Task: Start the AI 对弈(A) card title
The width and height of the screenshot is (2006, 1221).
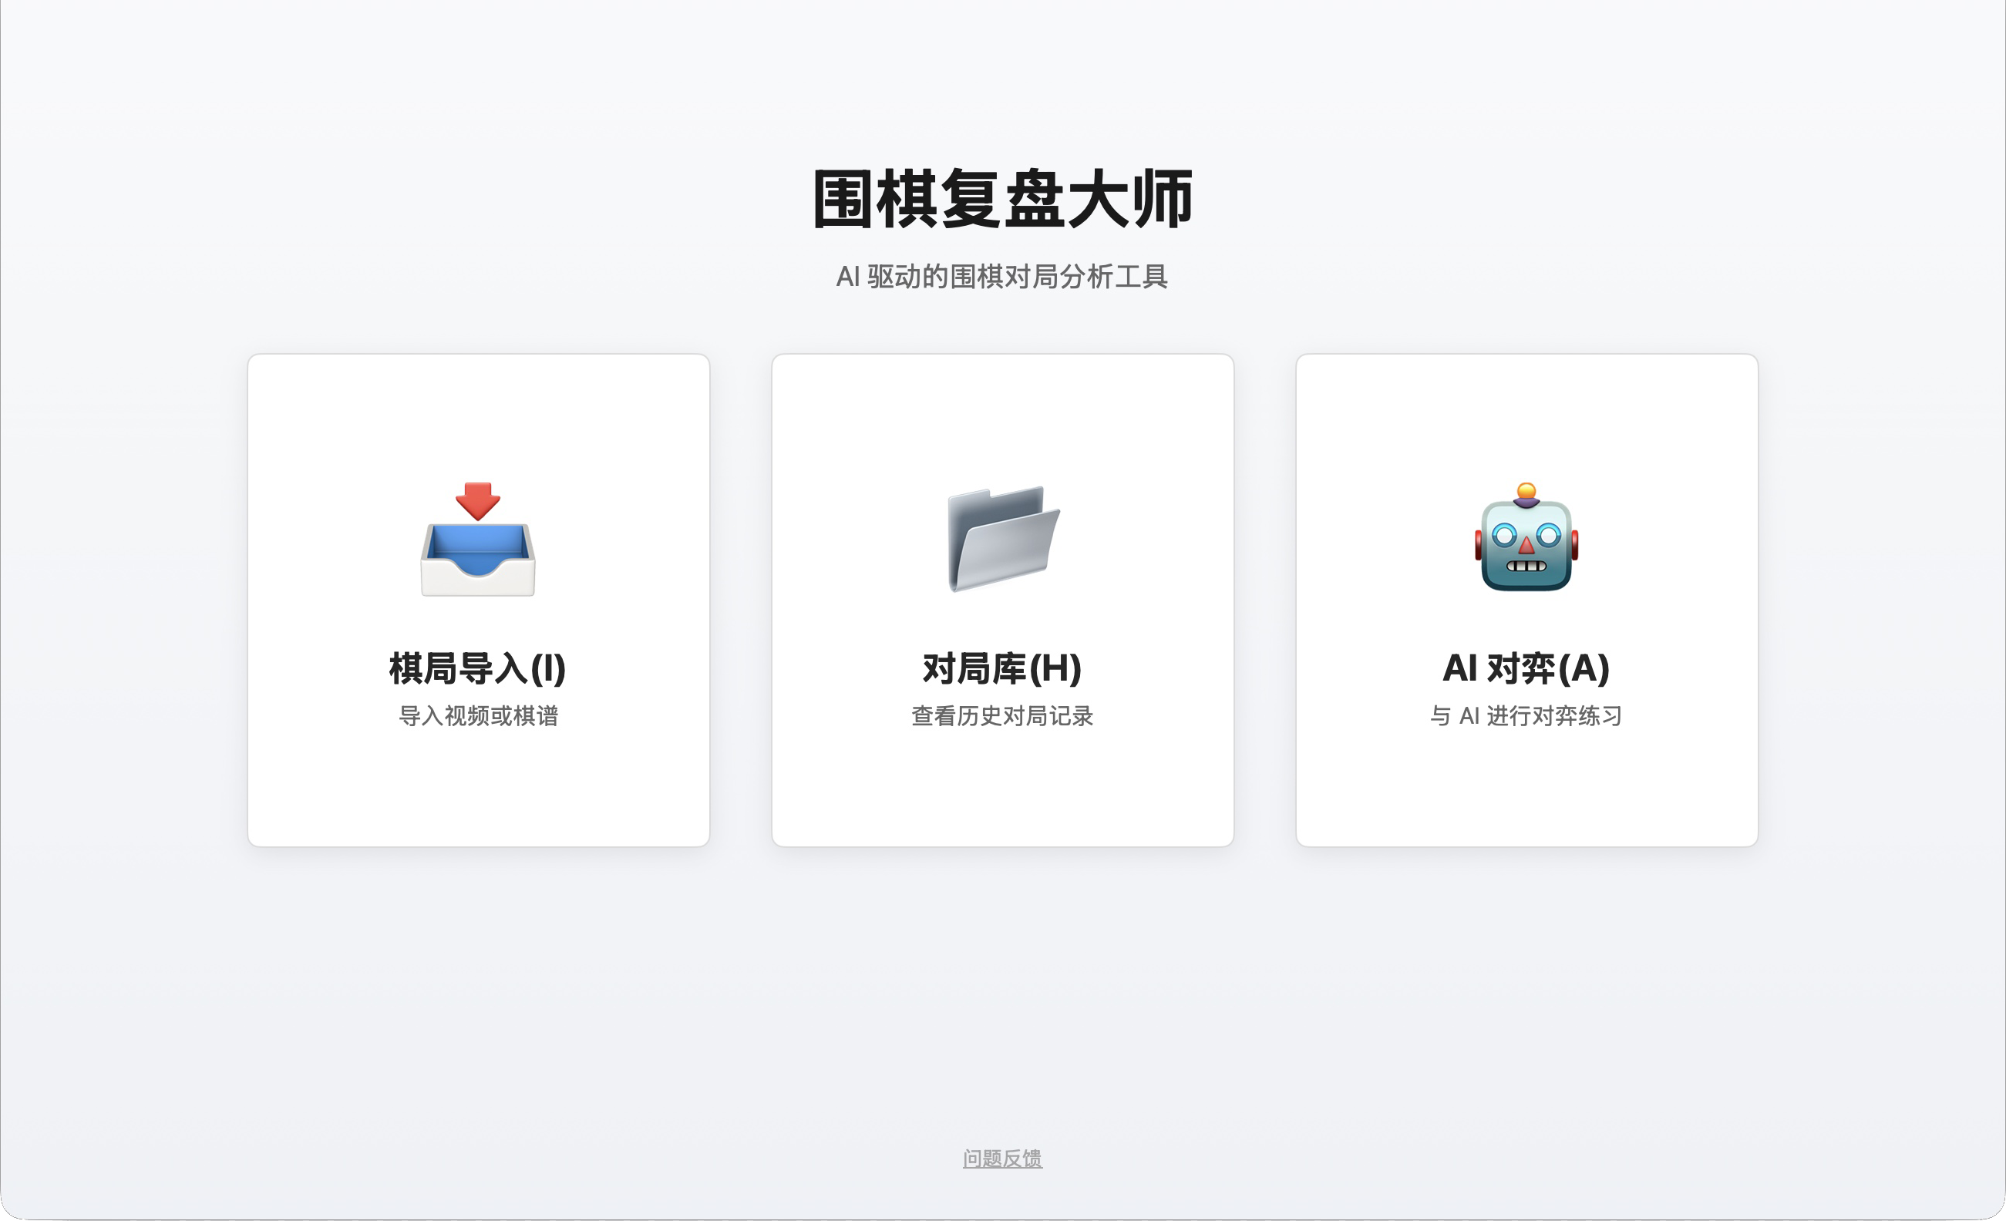Action: (1526, 668)
